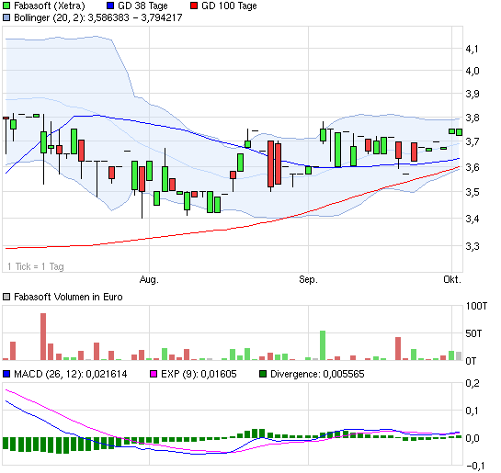Click the 3,3 price axis label

pos(473,246)
